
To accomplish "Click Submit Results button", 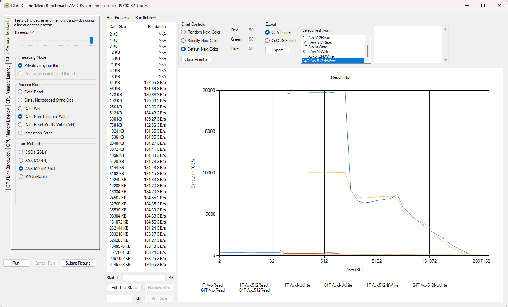I will [x=78, y=263].
